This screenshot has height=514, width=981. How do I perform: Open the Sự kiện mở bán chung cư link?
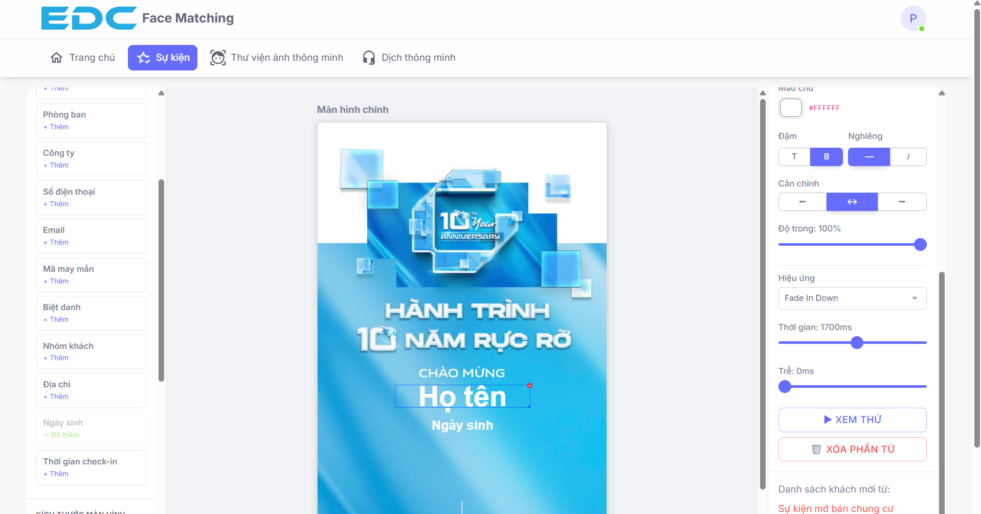(x=836, y=509)
